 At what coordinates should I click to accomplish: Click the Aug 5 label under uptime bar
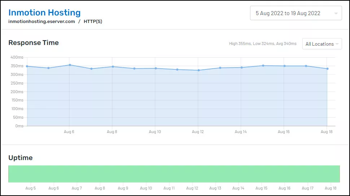[30, 188]
